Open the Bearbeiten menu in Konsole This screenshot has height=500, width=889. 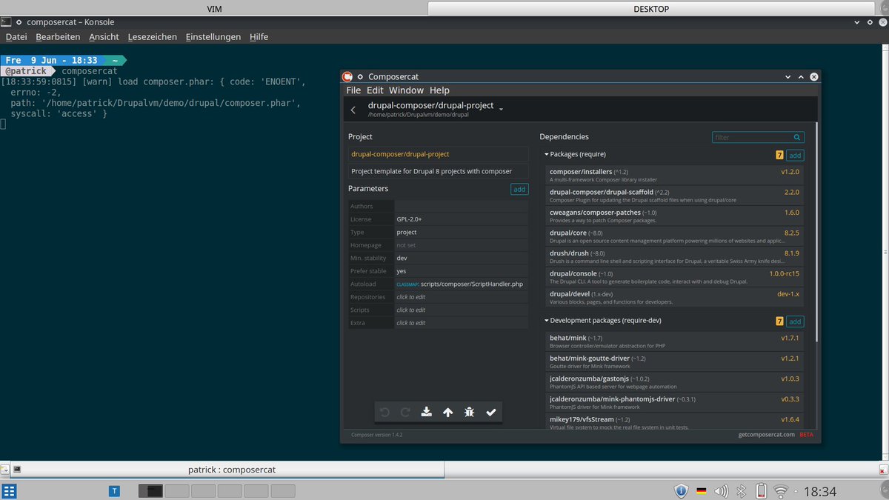(x=58, y=36)
